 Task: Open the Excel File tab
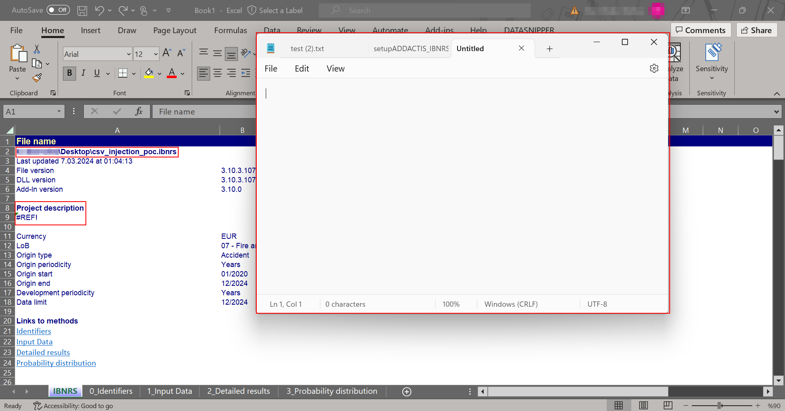pyautogui.click(x=16, y=30)
